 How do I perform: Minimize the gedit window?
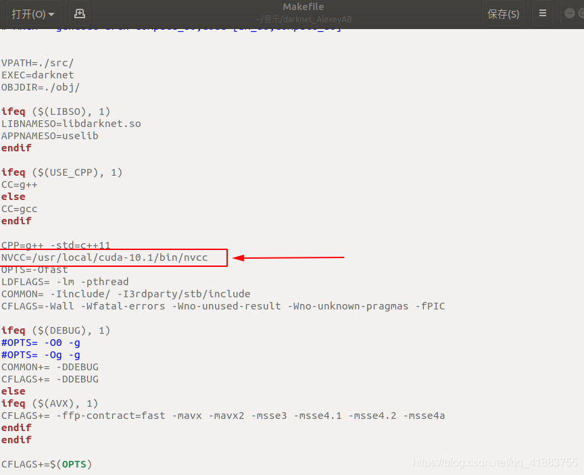tap(570, 13)
